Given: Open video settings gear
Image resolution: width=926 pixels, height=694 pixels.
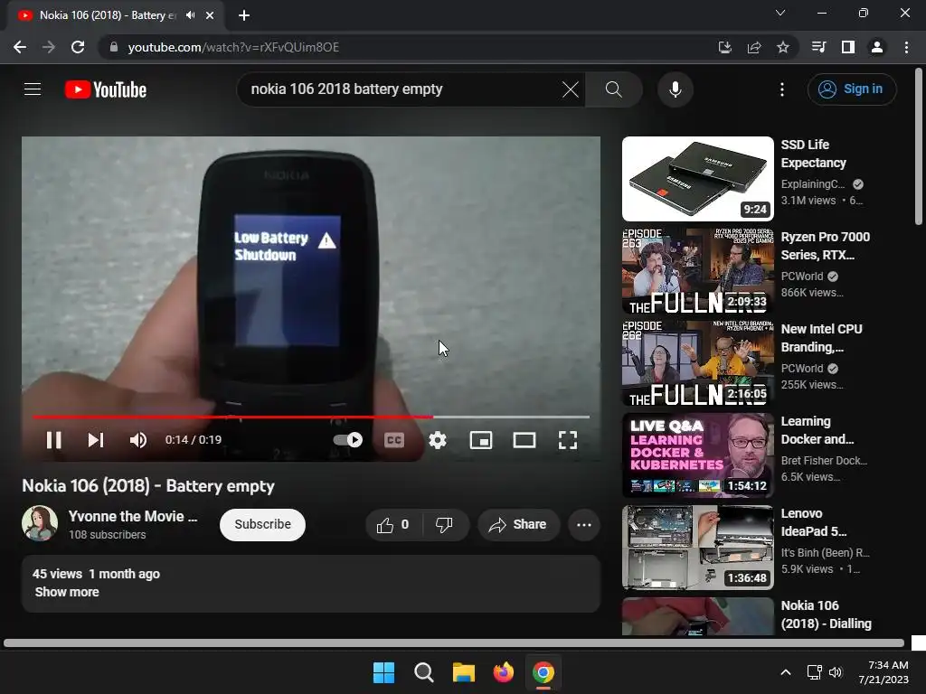Looking at the screenshot, I should [438, 440].
